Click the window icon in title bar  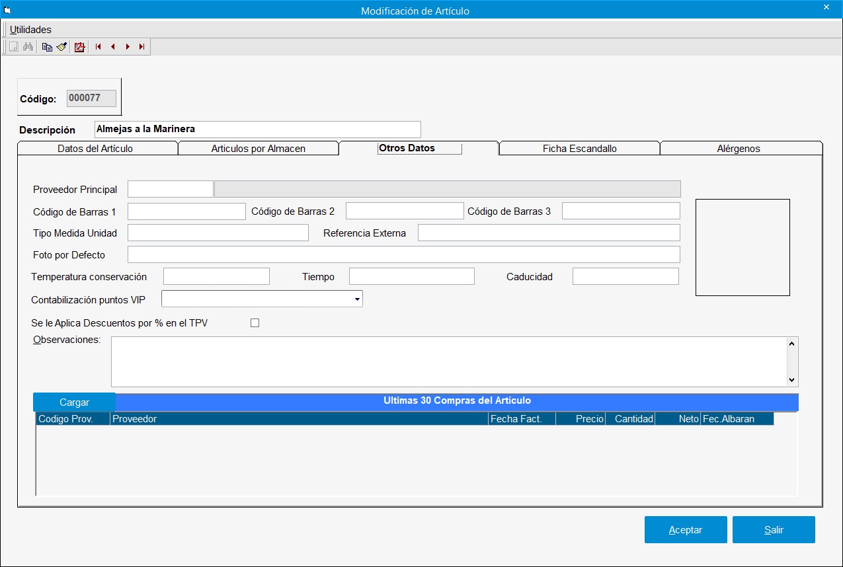click(7, 11)
